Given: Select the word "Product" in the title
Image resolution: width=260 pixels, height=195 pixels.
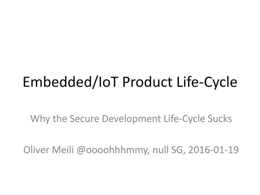Looking at the screenshot, I should tap(147, 82).
